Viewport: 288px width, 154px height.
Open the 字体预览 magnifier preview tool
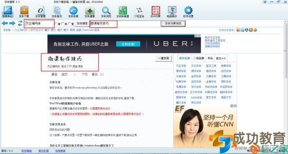click(x=106, y=12)
